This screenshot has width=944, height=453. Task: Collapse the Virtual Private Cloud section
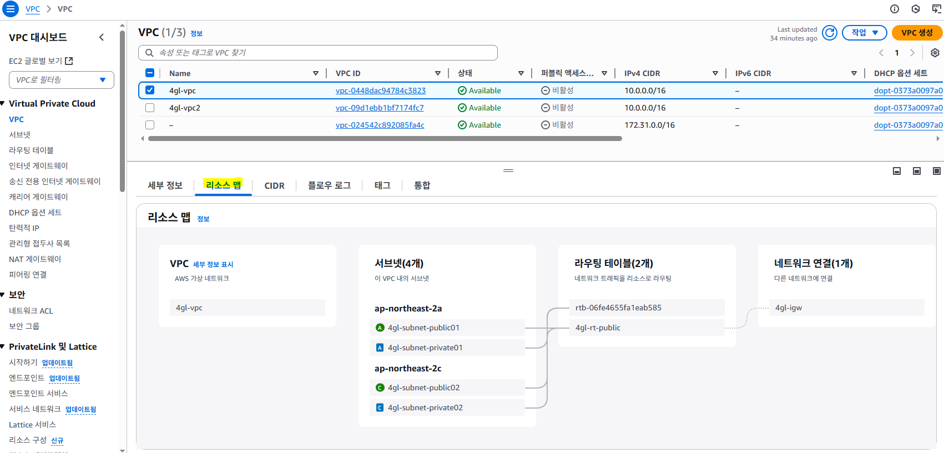(3, 103)
